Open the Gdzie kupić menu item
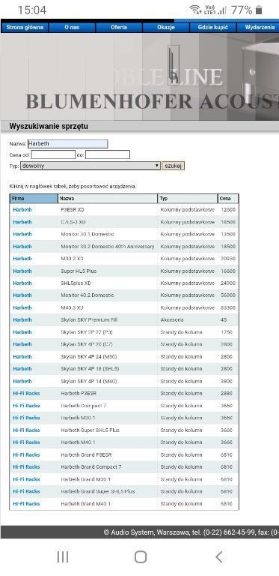 213,28
